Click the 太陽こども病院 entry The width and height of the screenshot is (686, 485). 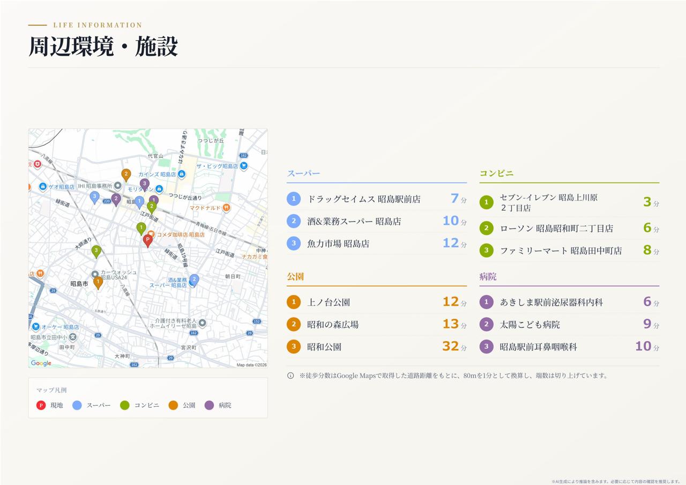[569, 325]
